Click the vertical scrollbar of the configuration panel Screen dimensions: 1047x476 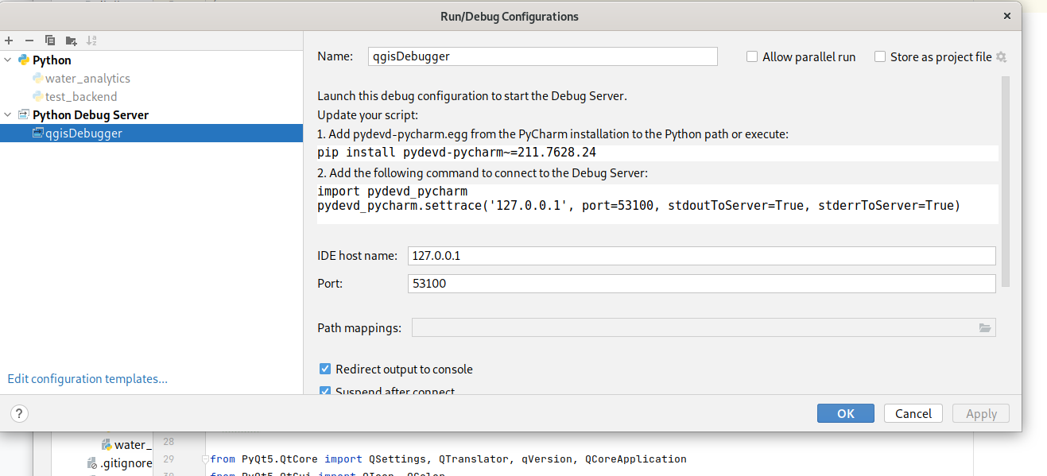1006,181
